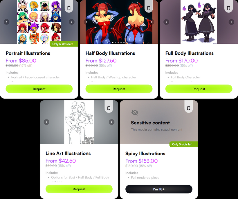The image size is (238, 199).
Task: Confirm age with I'm 18+ button
Action: pos(159,189)
